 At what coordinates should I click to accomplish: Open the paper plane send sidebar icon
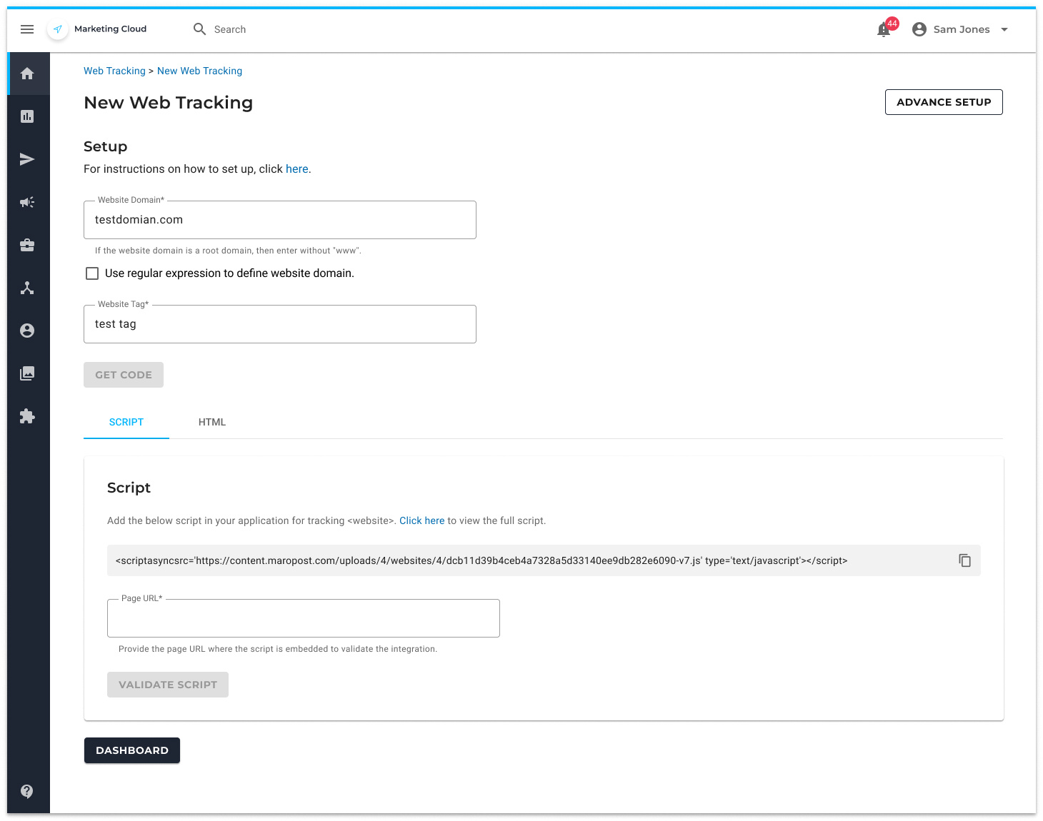point(27,159)
